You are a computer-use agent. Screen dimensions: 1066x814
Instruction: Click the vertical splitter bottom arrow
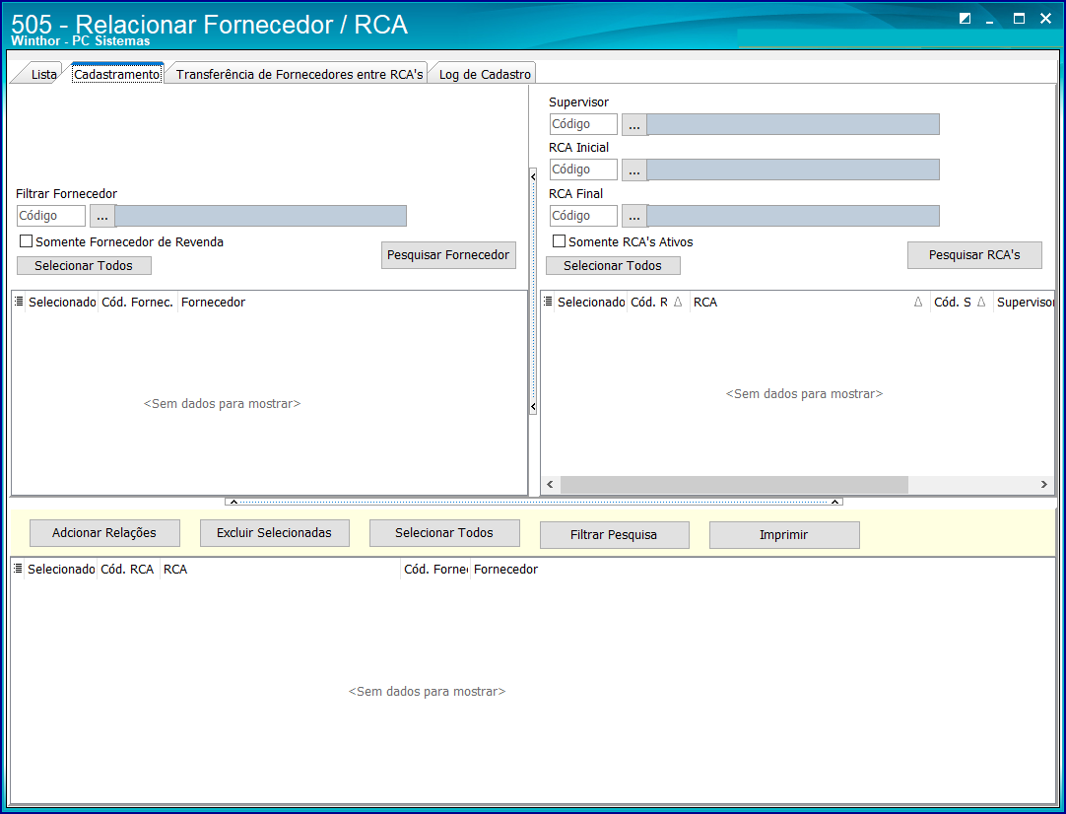(533, 407)
